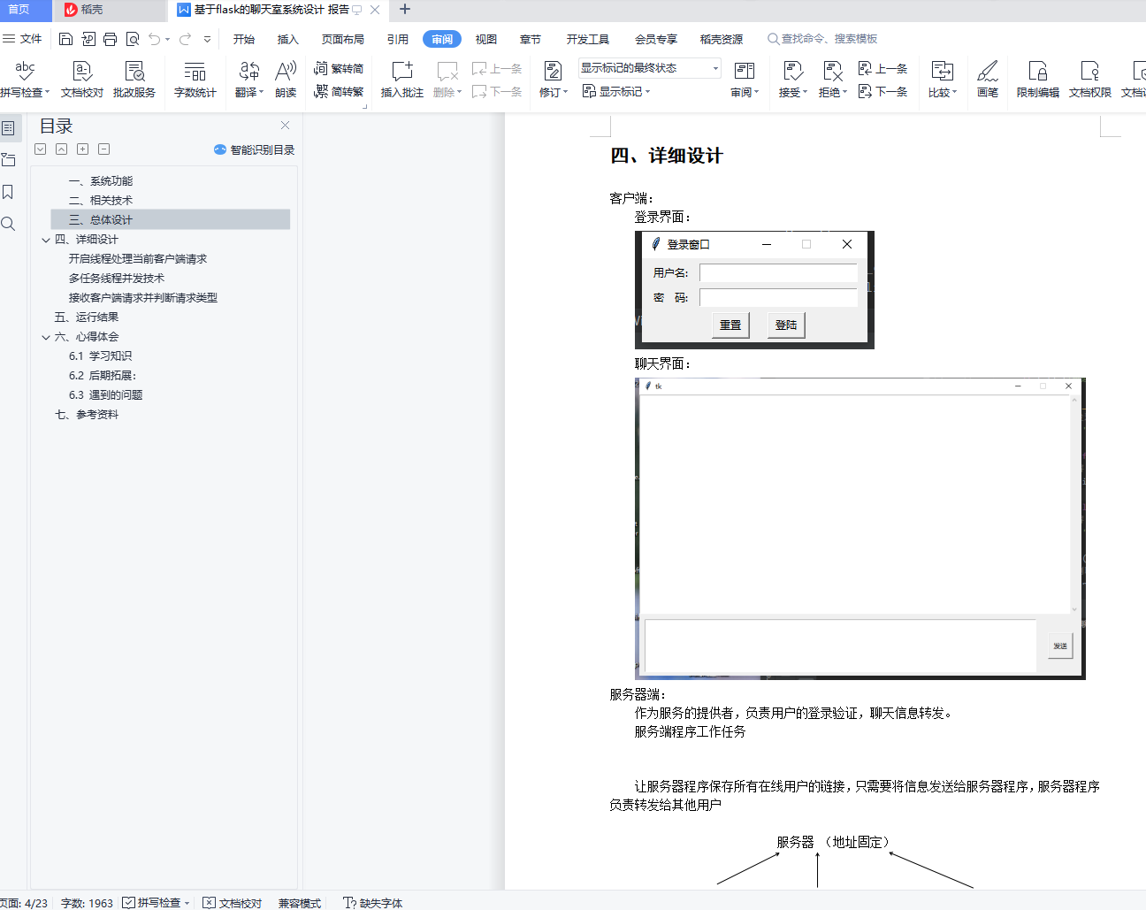Go to previous revision 上一条 beside 拒绝
The image size is (1146, 910).
click(882, 69)
